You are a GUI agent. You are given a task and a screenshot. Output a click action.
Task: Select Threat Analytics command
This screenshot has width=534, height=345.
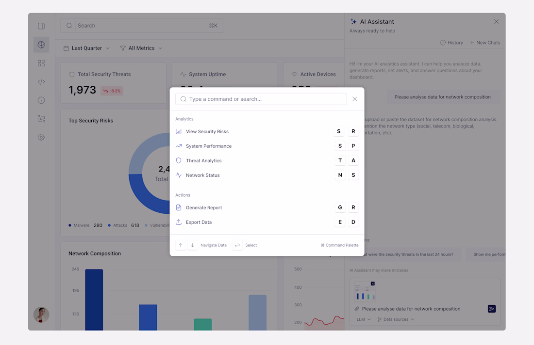pos(267,161)
